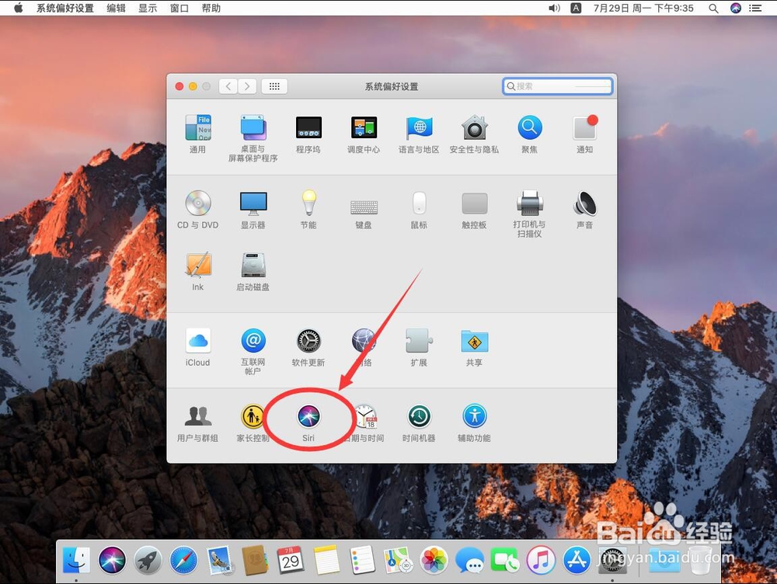
Task: Open CD 与 DVD preferences
Action: point(197,210)
